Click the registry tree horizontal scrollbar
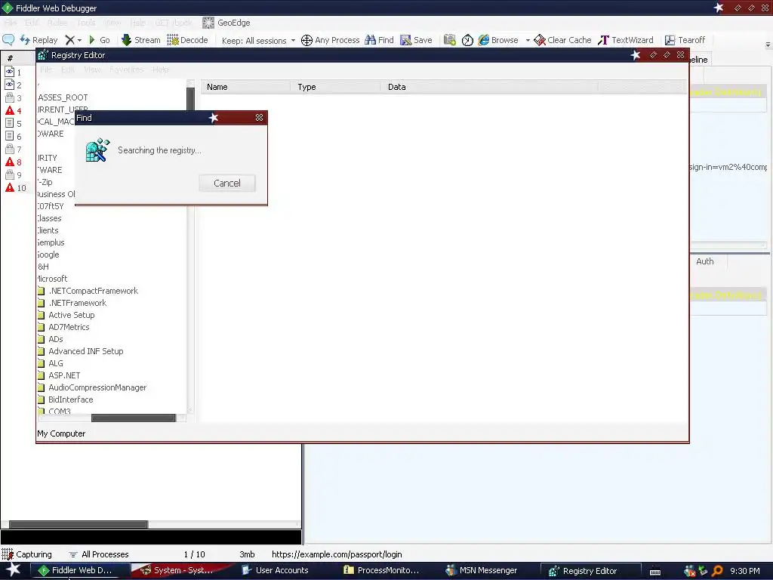Viewport: 773px width, 580px height. tap(133, 418)
